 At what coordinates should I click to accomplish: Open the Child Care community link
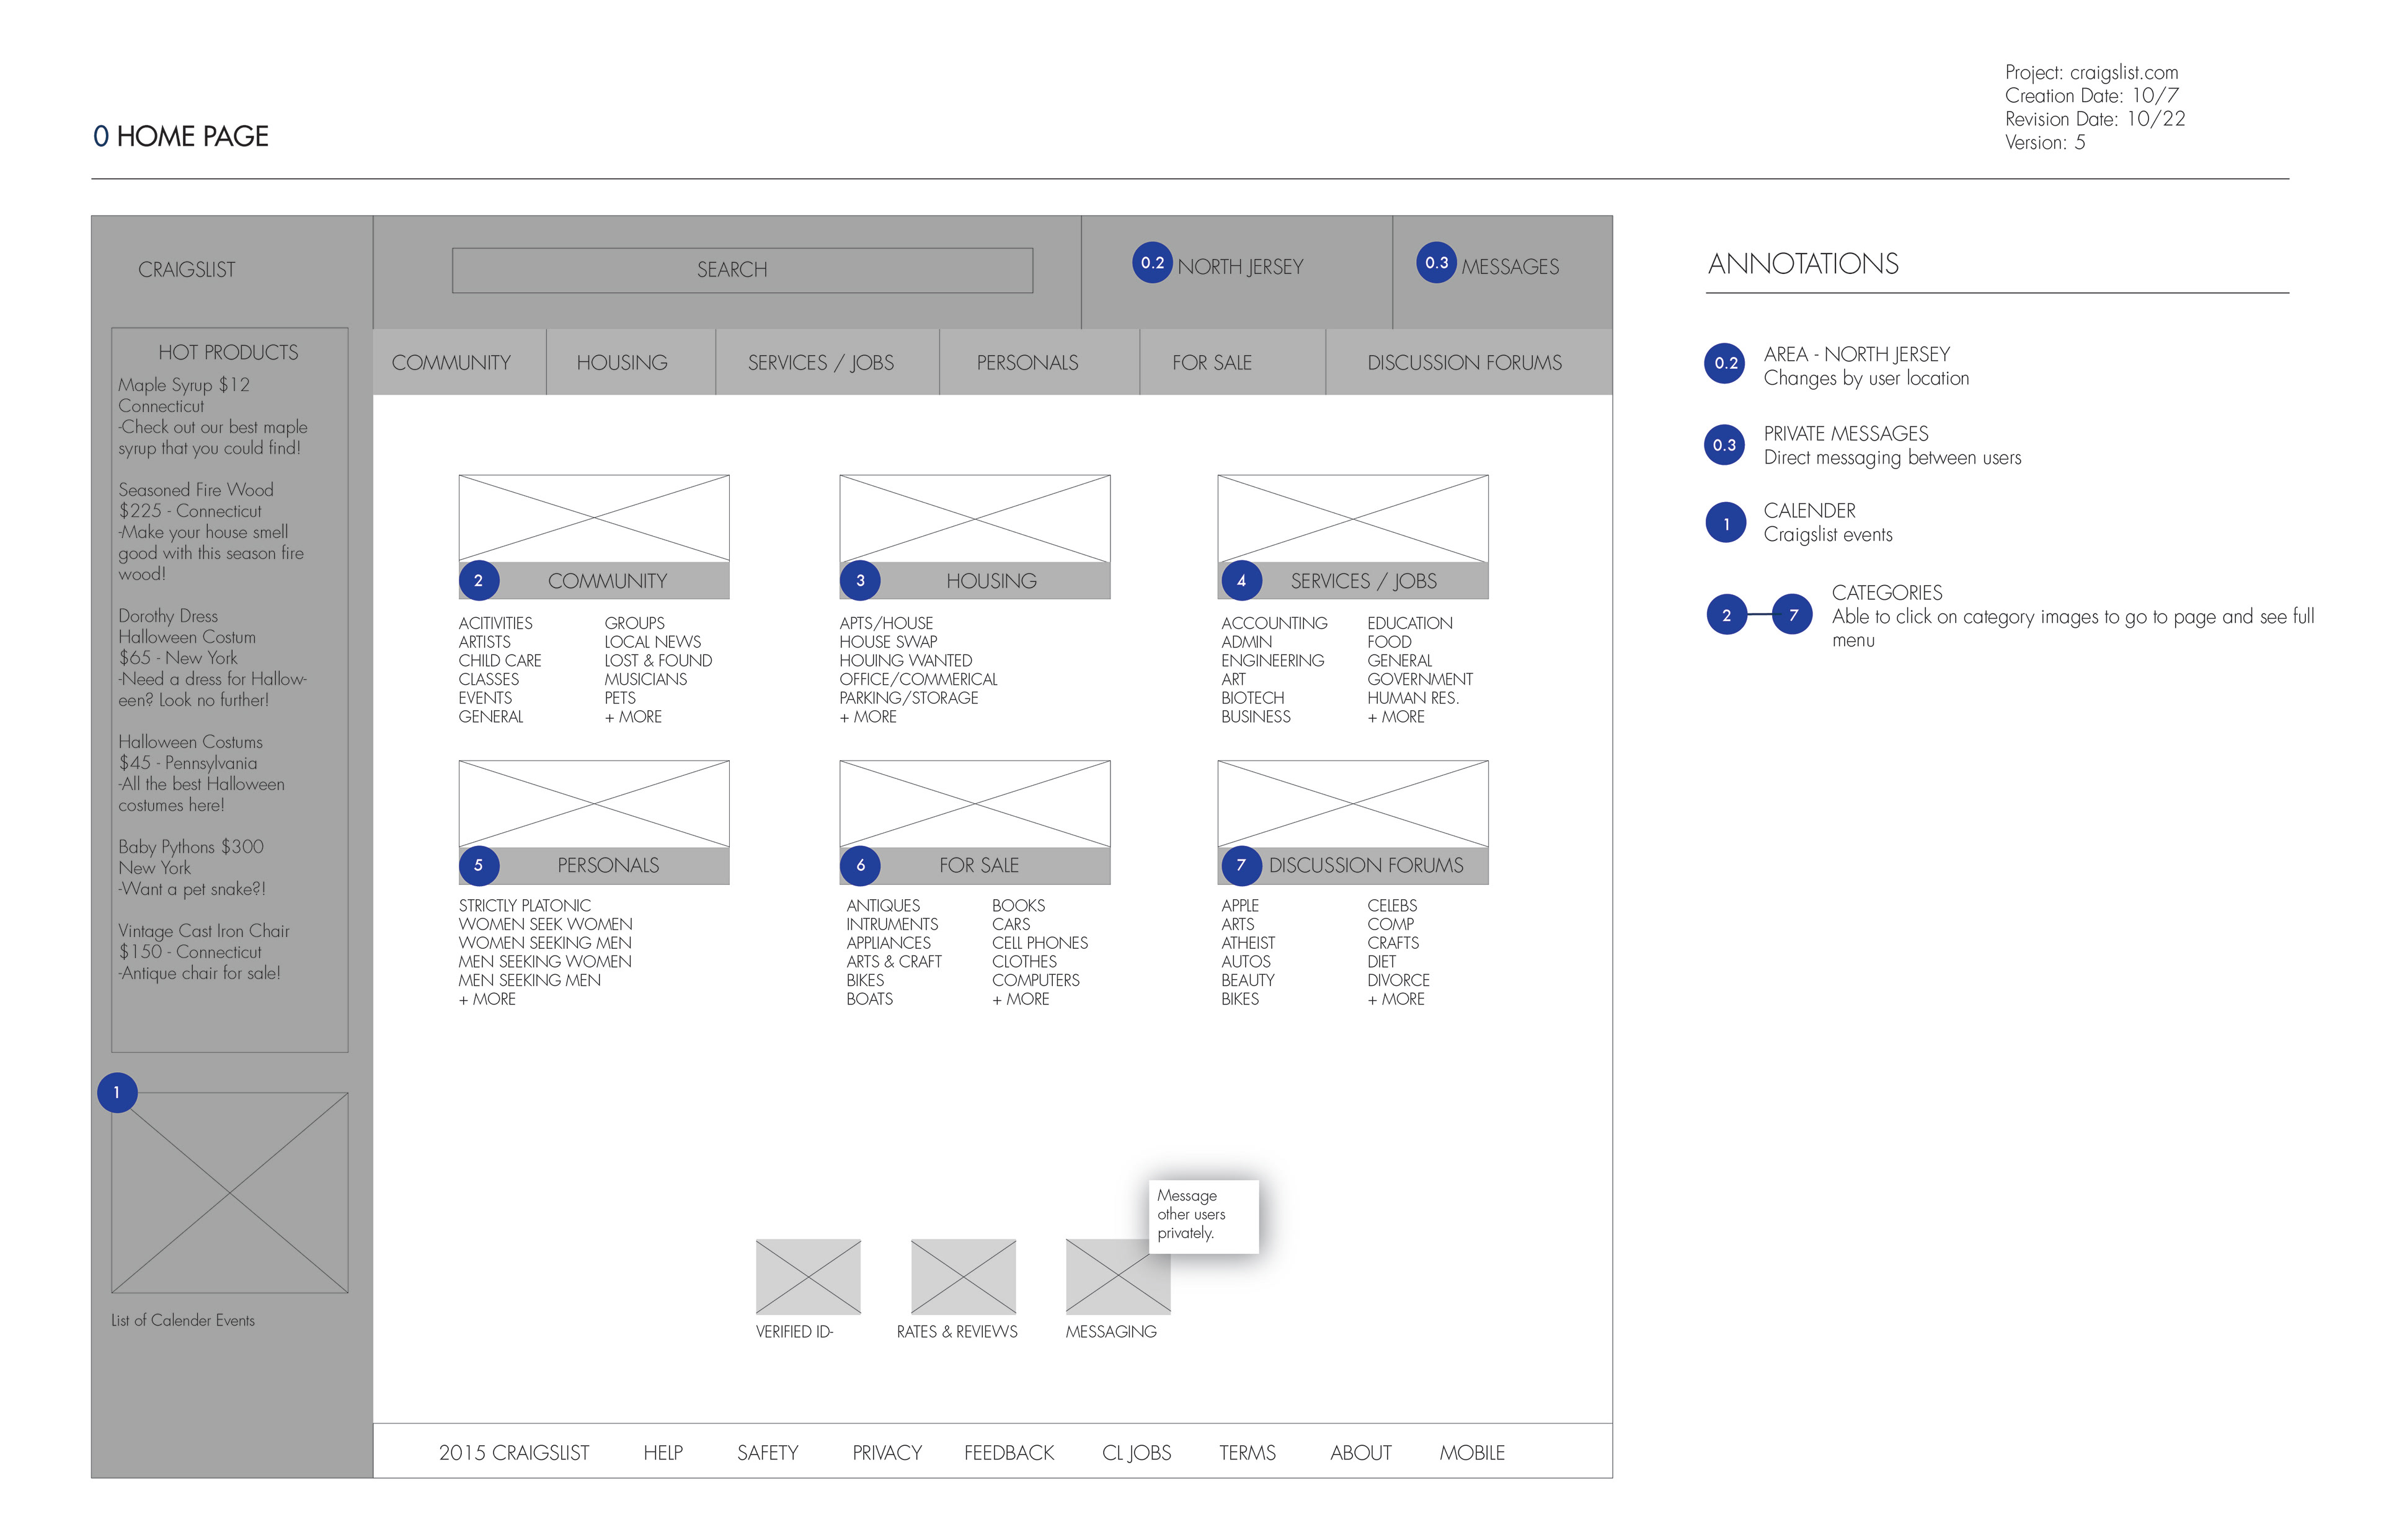(499, 660)
